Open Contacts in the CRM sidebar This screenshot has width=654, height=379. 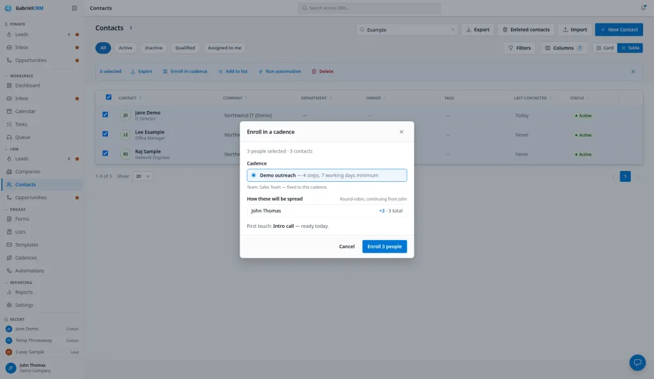click(42, 184)
